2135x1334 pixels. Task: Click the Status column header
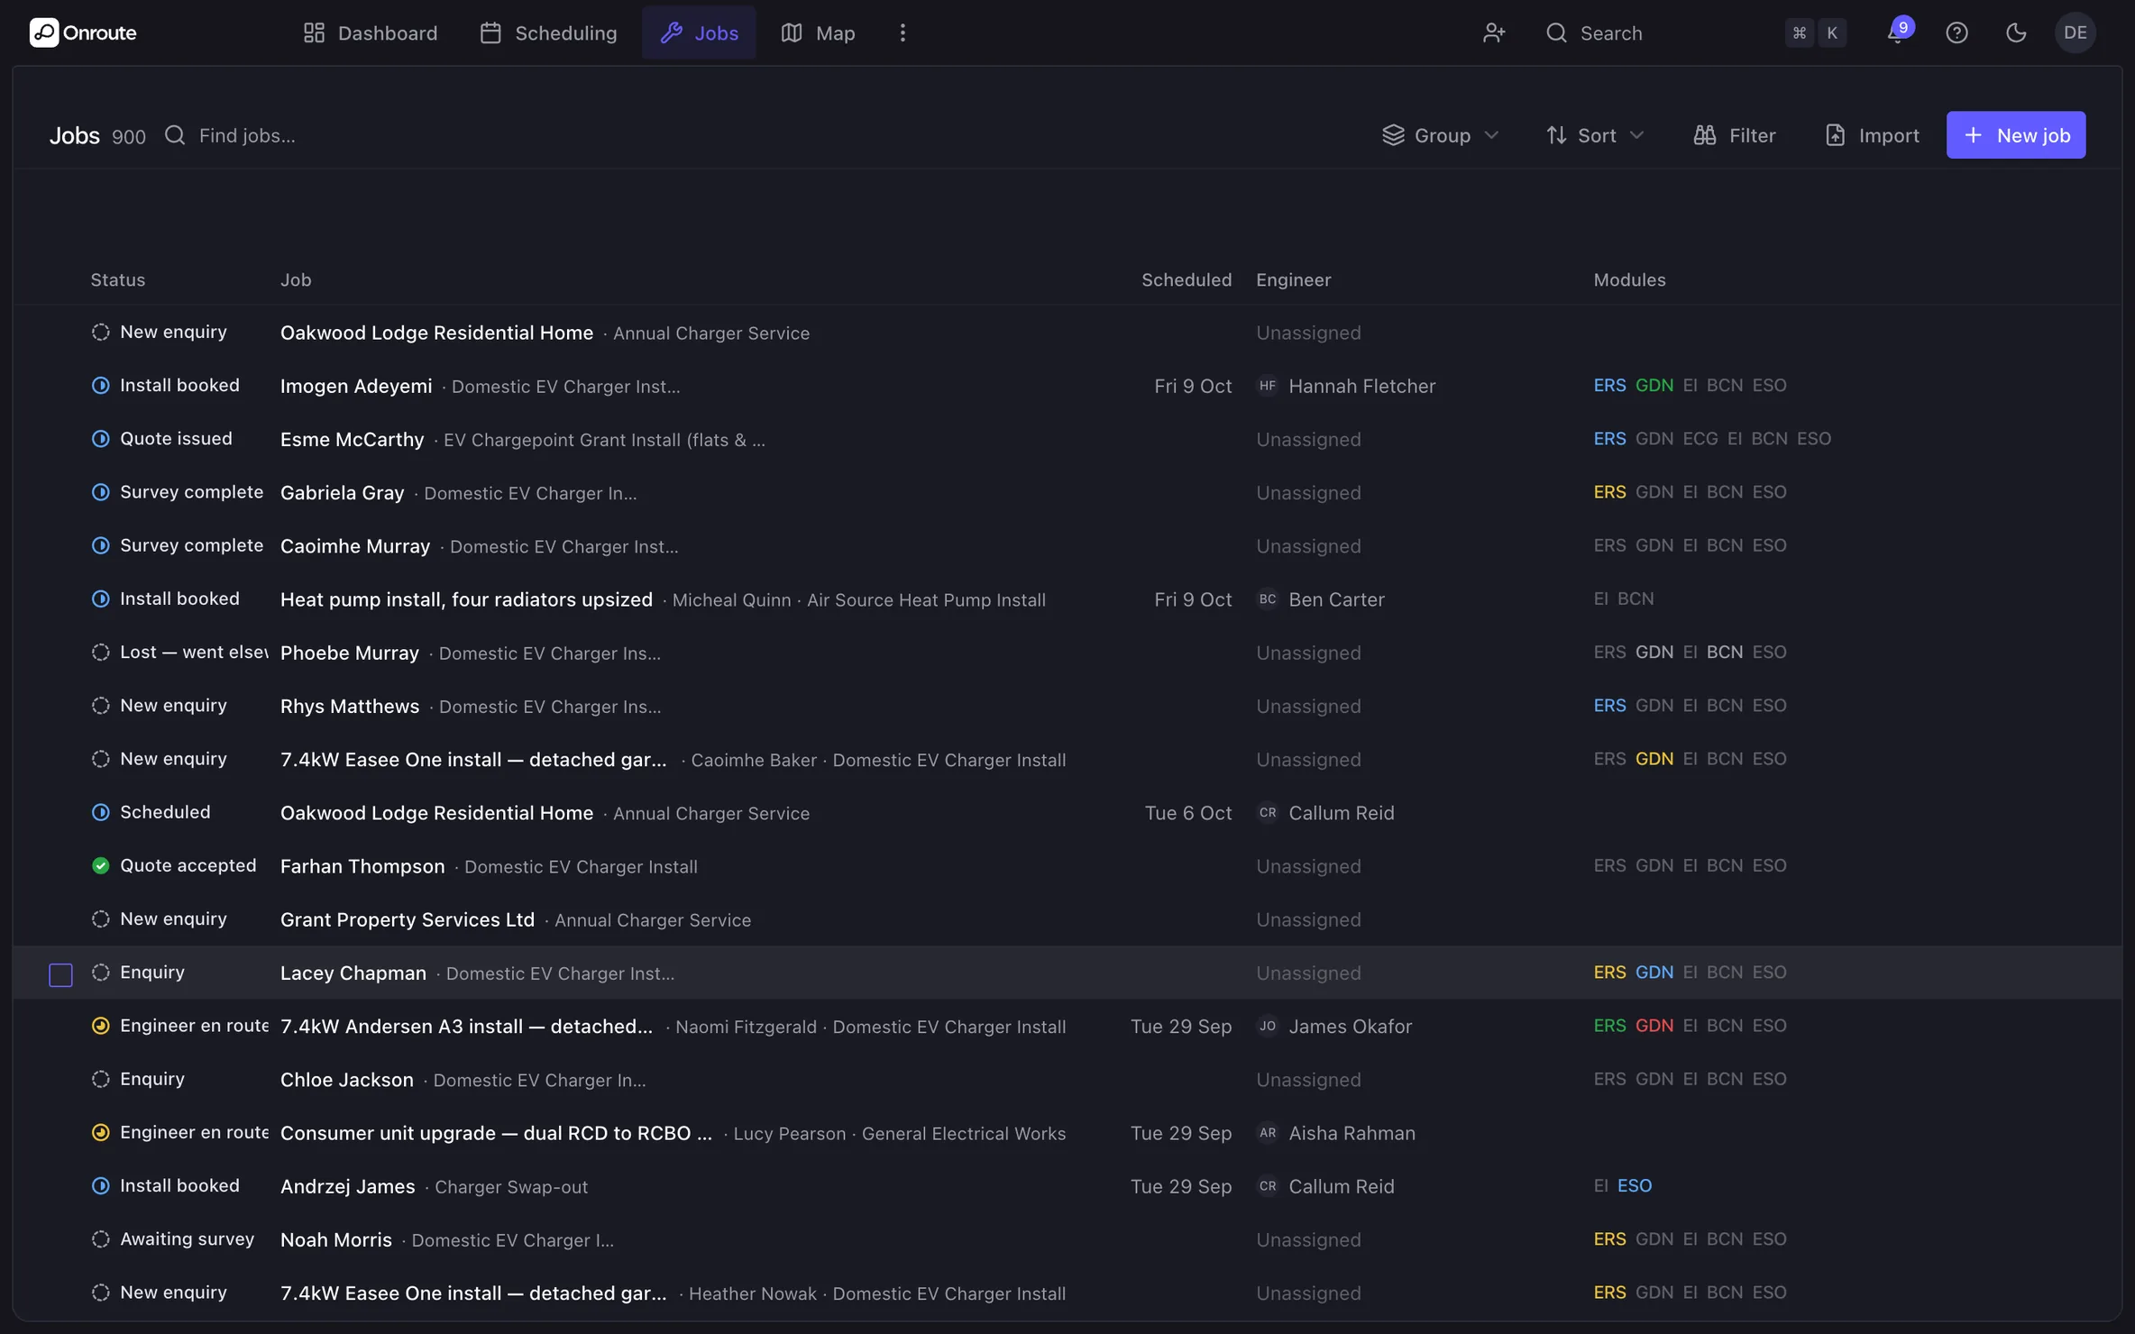point(117,280)
